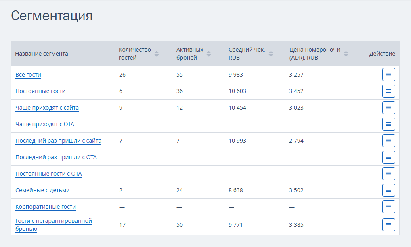Image resolution: width=411 pixels, height=247 pixels.
Task: Open action menu for Семейные с детьми row
Action: (x=388, y=190)
